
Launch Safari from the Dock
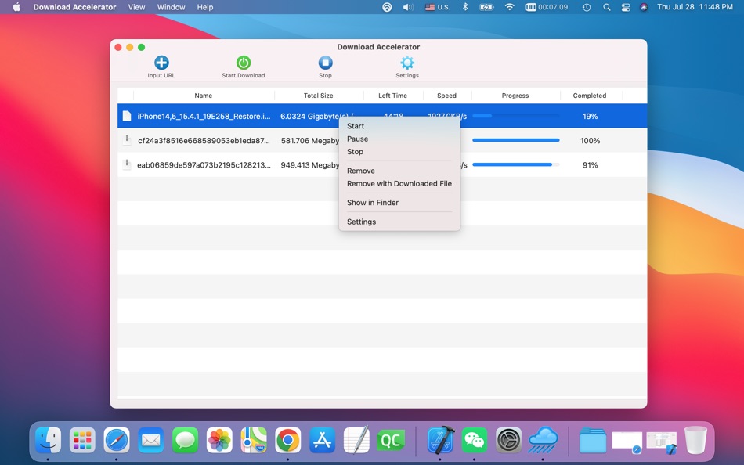[117, 440]
